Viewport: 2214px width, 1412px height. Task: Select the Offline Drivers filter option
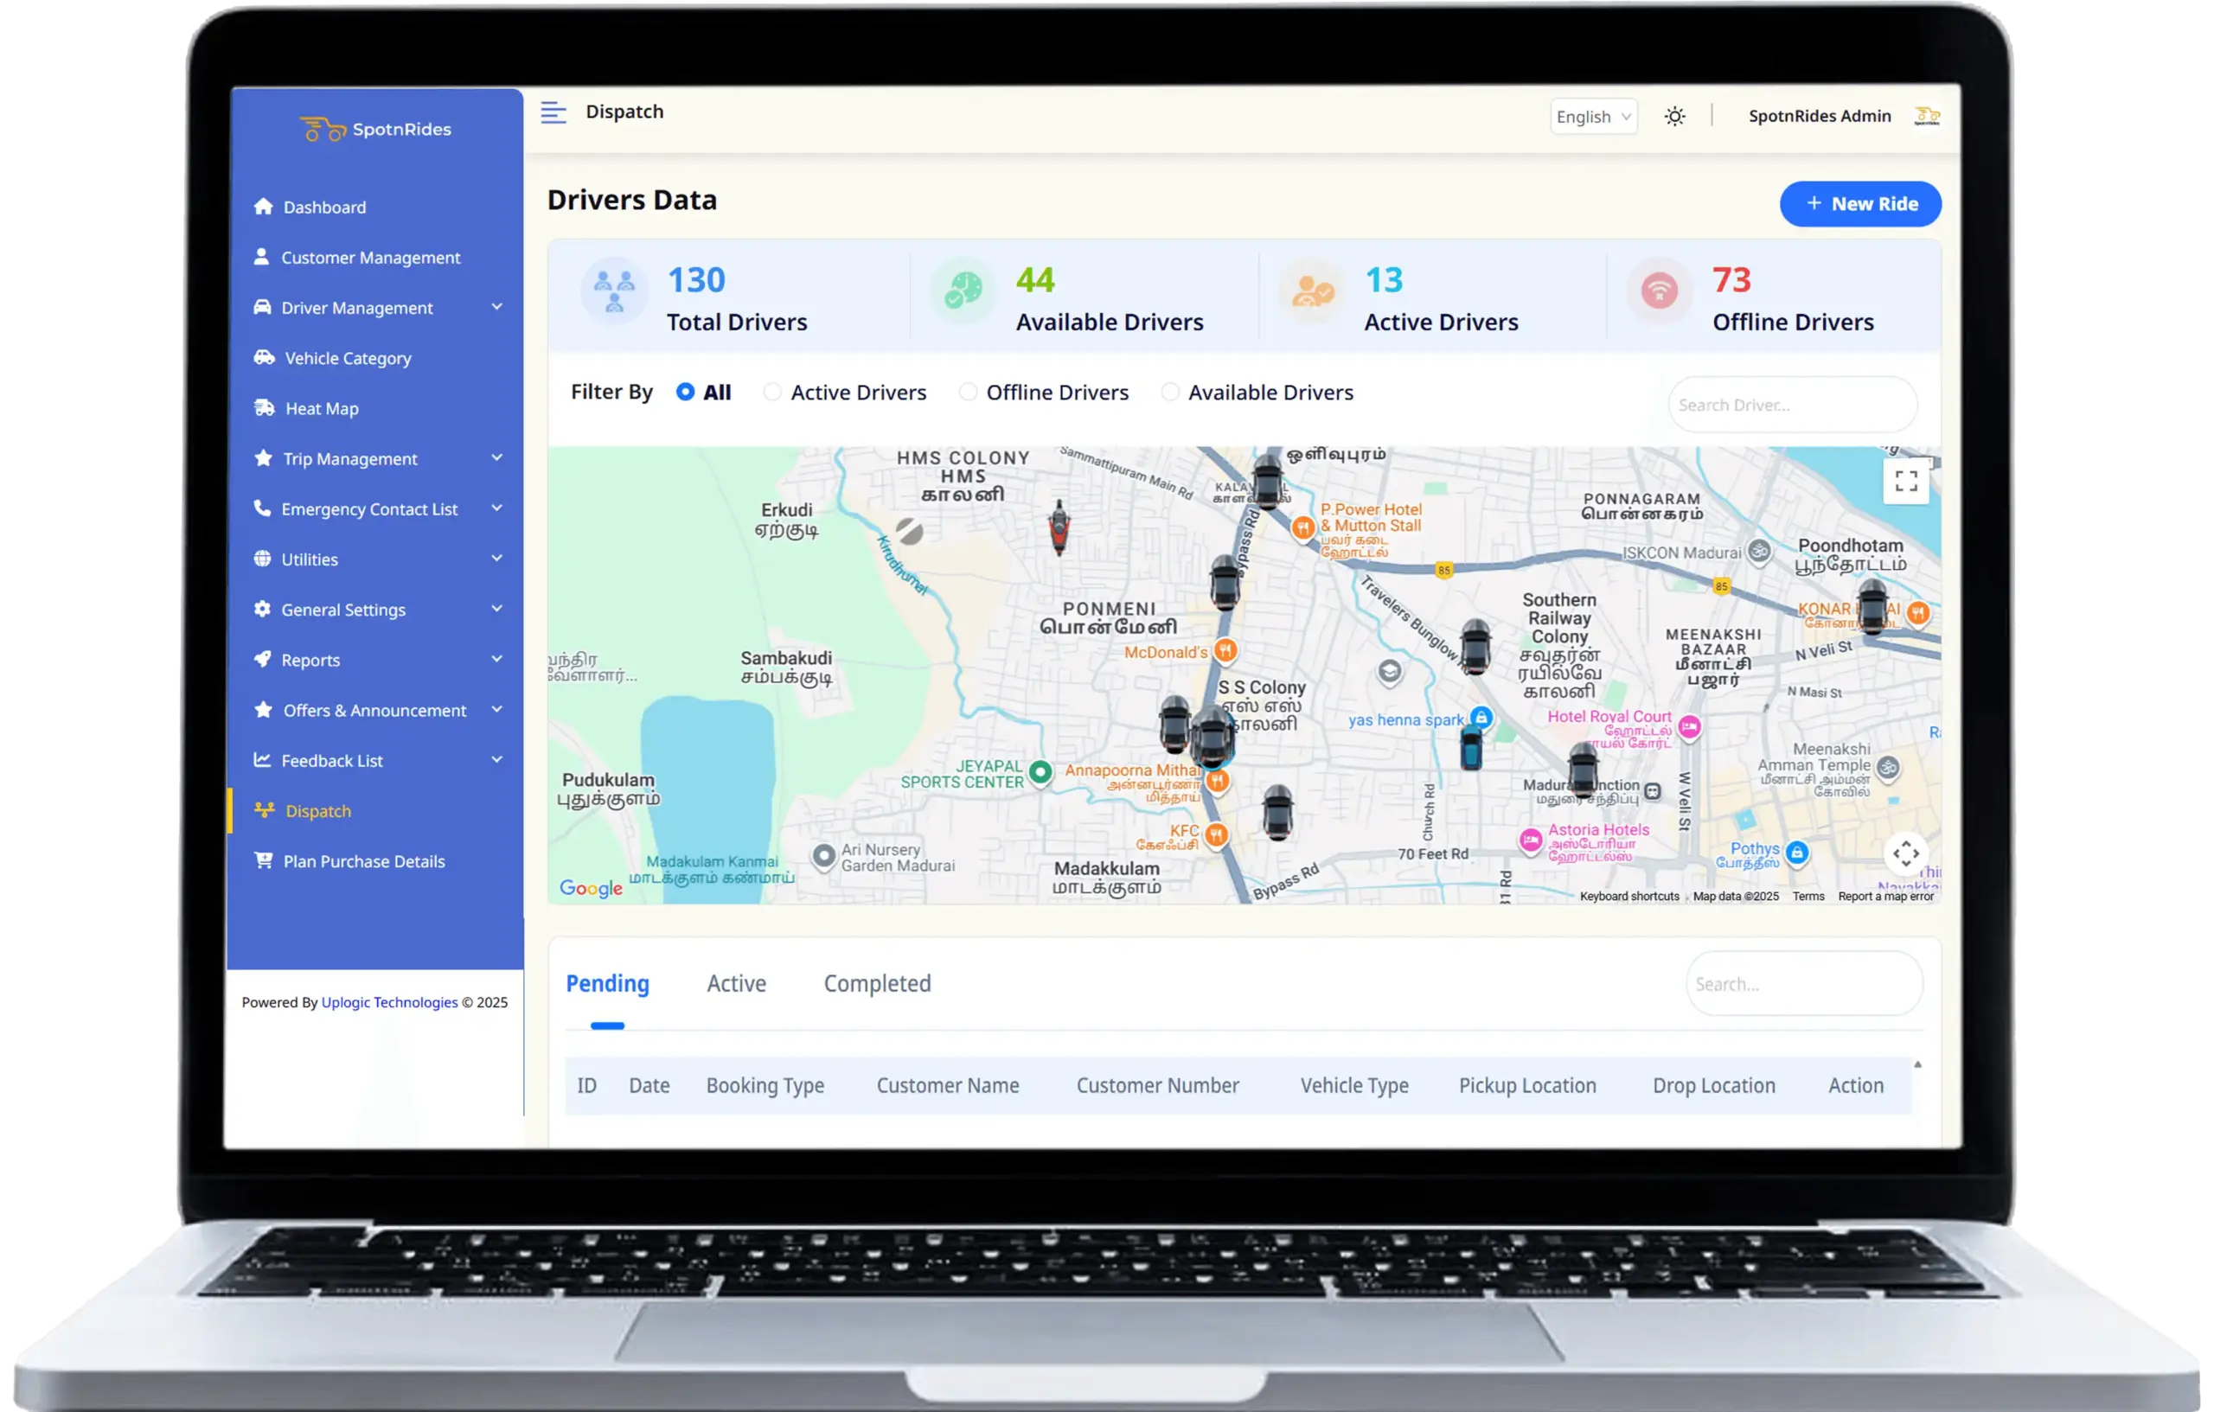tap(968, 392)
